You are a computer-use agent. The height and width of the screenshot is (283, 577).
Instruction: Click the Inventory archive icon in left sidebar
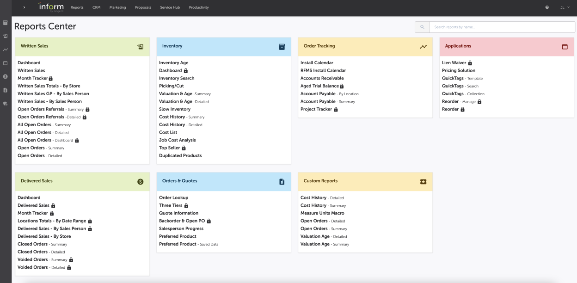(6, 22)
